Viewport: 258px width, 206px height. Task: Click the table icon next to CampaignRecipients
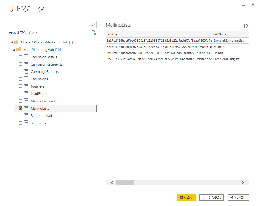[26, 64]
